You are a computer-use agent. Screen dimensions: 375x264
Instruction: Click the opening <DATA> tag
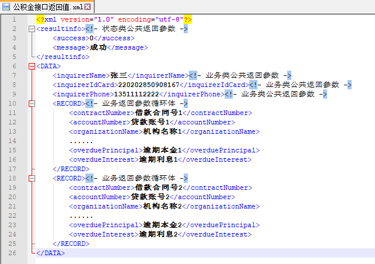coord(49,66)
